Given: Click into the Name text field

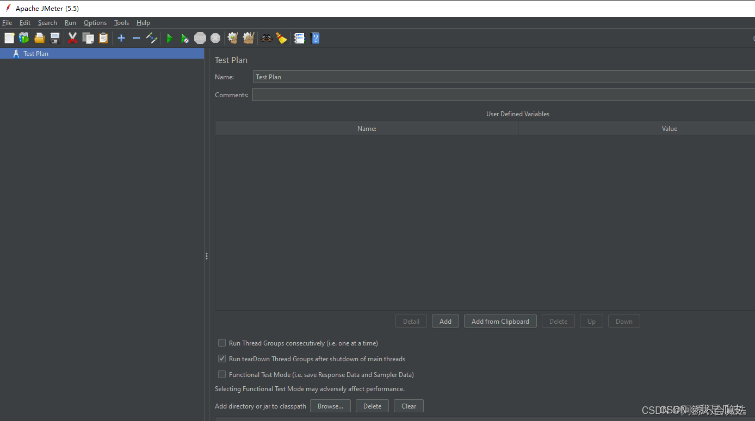Looking at the screenshot, I should click(x=504, y=77).
